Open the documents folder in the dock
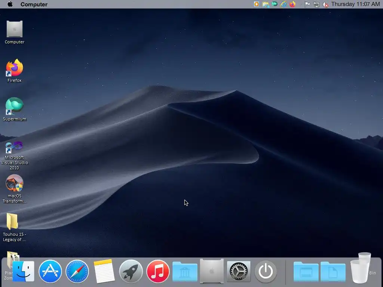This screenshot has height=287, width=383. point(333,271)
